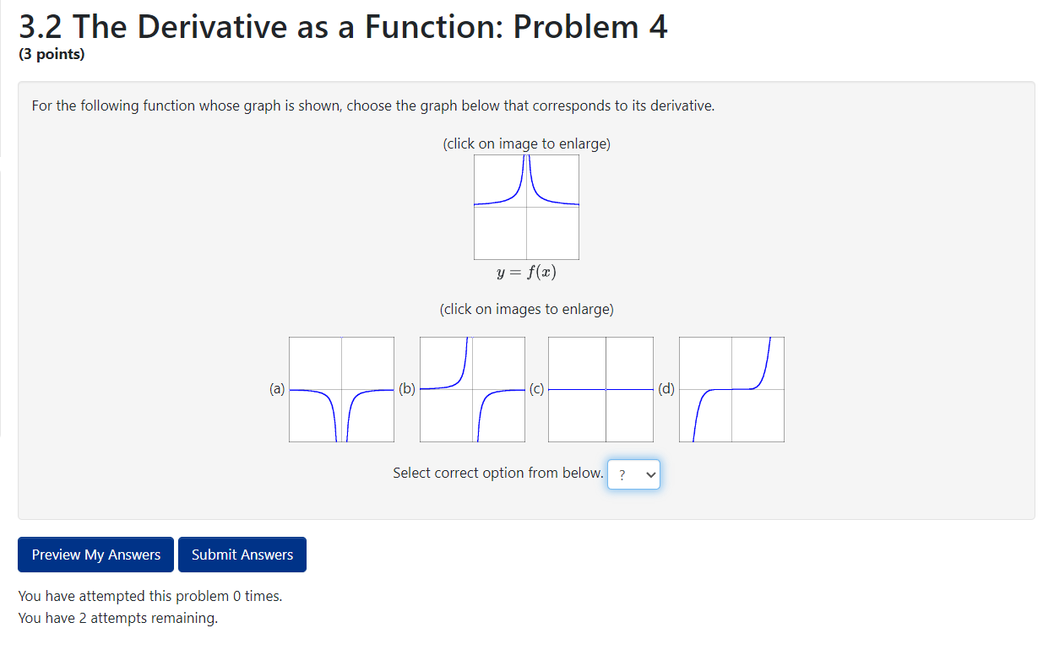Image resolution: width=1054 pixels, height=655 pixels.
Task: Click the 'y = f(x)' caption under the graph
Action: [x=526, y=272]
